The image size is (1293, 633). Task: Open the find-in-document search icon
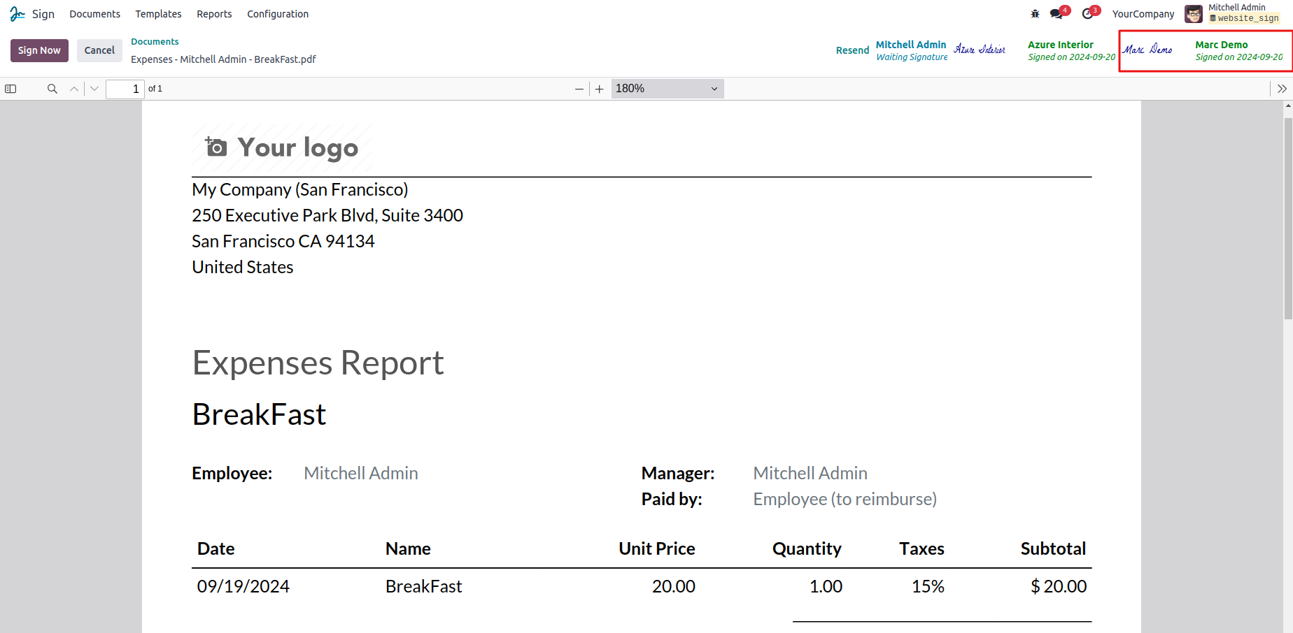[x=52, y=89]
